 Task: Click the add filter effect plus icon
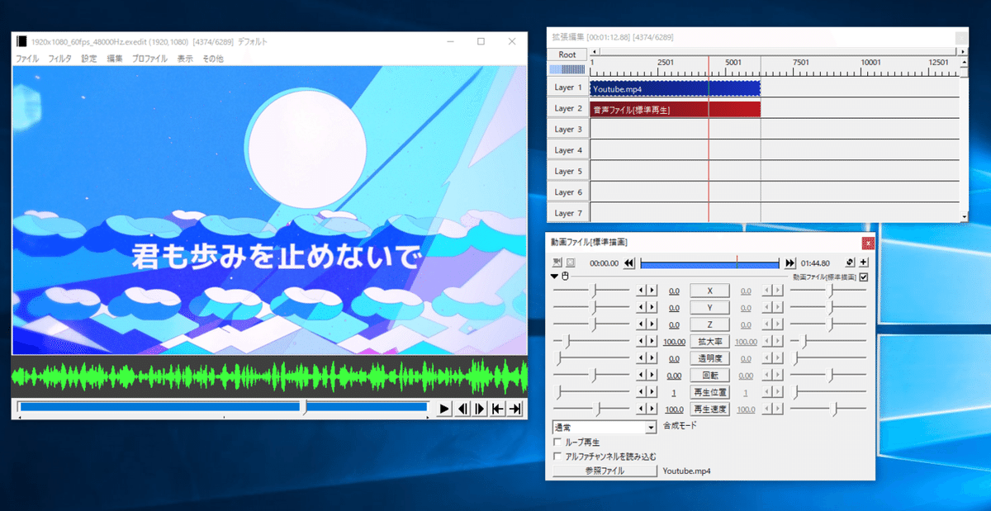[x=863, y=263]
